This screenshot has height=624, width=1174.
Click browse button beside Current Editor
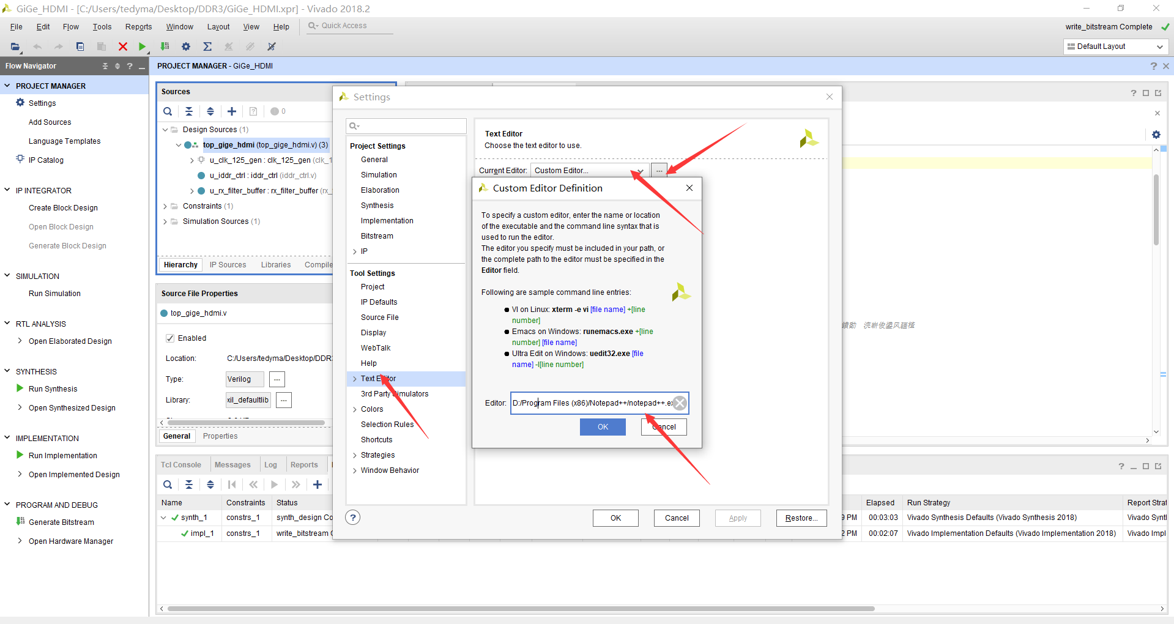tap(659, 171)
